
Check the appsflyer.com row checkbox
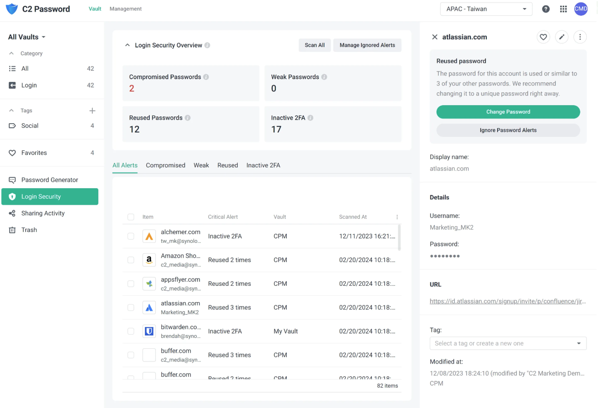pyautogui.click(x=131, y=284)
